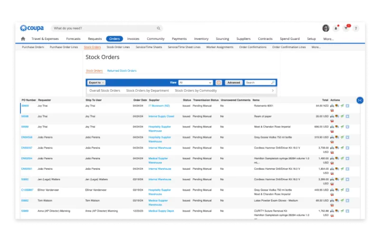380x241 pixels.
Task: Click red basket icon for the 3,708.00 order
Action: (x=332, y=152)
